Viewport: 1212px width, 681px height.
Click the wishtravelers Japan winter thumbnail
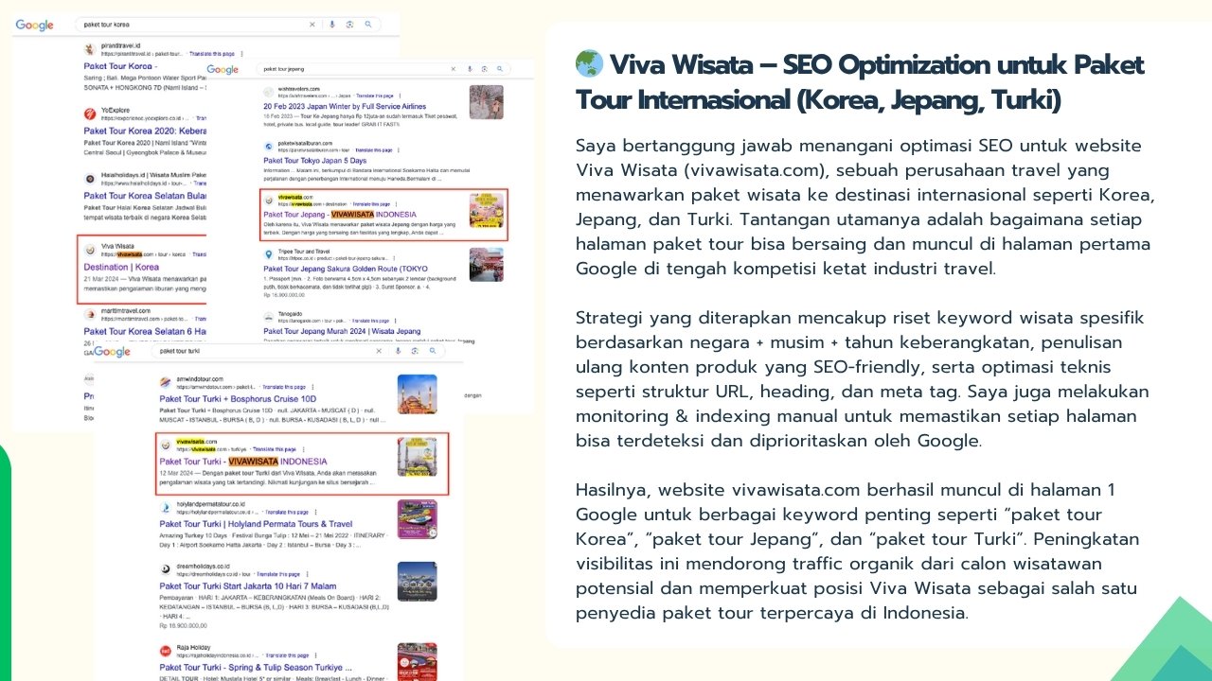[x=486, y=101]
